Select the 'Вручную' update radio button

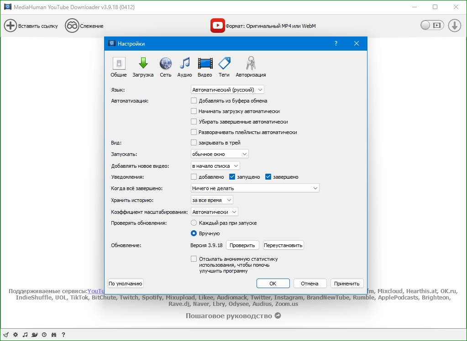[x=194, y=233]
